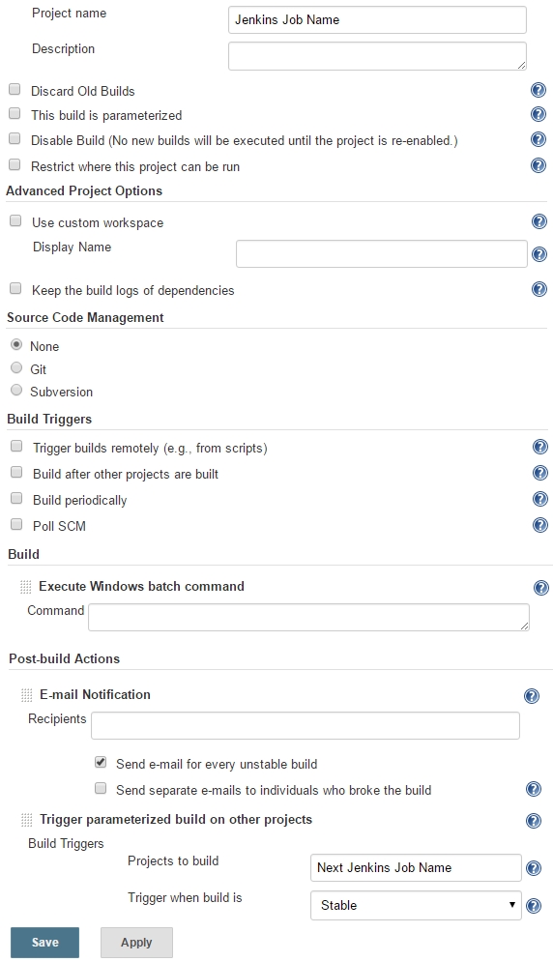The height and width of the screenshot is (962, 553).
Task: Click into the Command text area
Action: click(x=308, y=617)
